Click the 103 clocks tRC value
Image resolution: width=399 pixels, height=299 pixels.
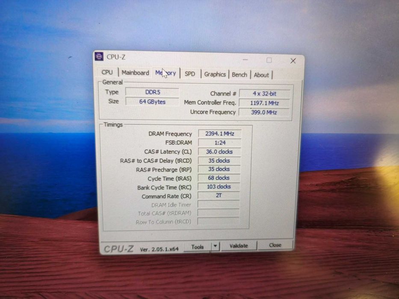pyautogui.click(x=219, y=187)
